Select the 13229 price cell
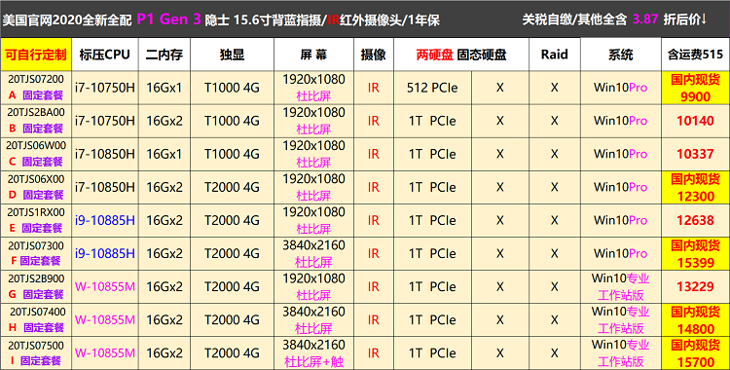 tap(695, 286)
